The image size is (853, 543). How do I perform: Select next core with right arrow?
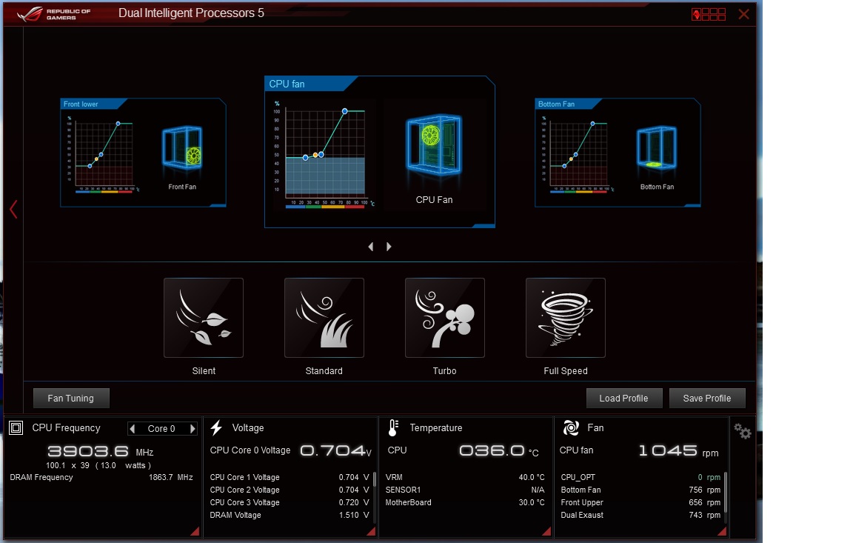click(192, 429)
